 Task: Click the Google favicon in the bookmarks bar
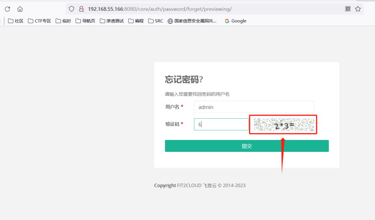tap(226, 21)
